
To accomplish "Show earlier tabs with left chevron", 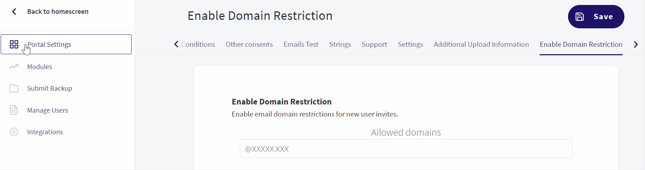I will [176, 44].
